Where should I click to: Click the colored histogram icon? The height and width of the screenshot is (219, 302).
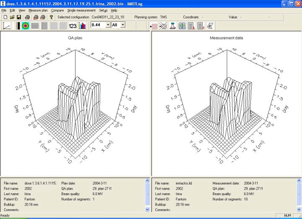(83, 26)
